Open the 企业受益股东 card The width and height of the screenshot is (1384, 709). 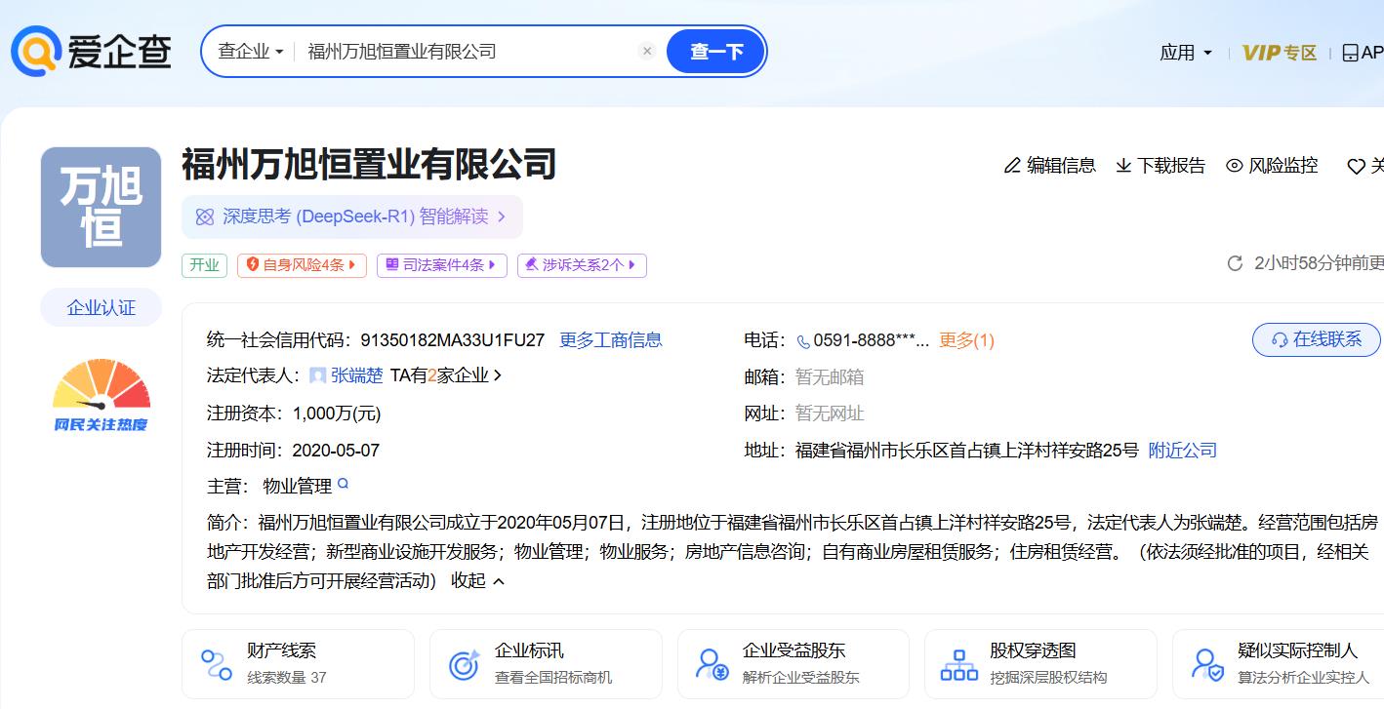[794, 664]
